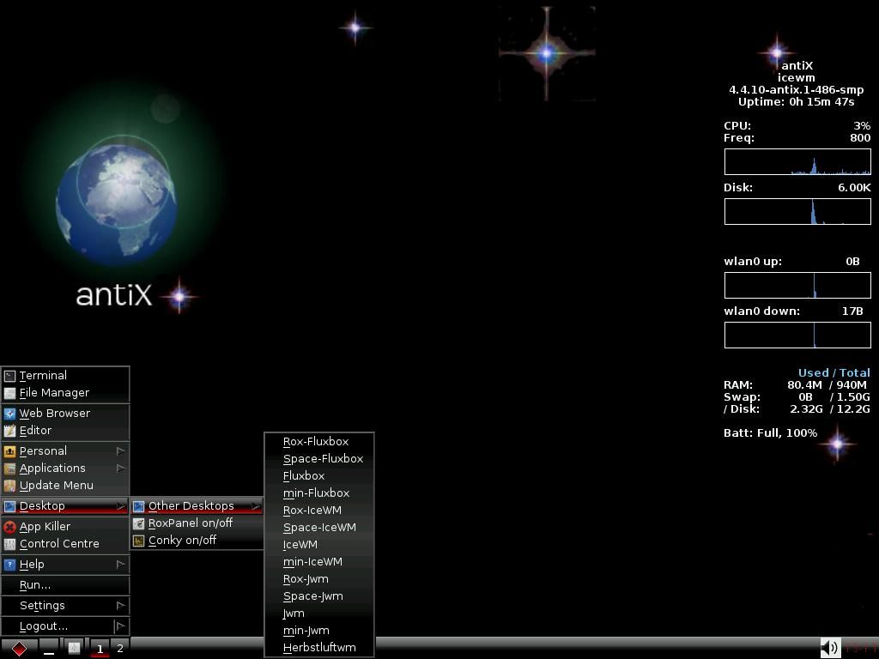Choose the plain IceWM desktop
Screen dimensions: 879x659
tap(319, 545)
